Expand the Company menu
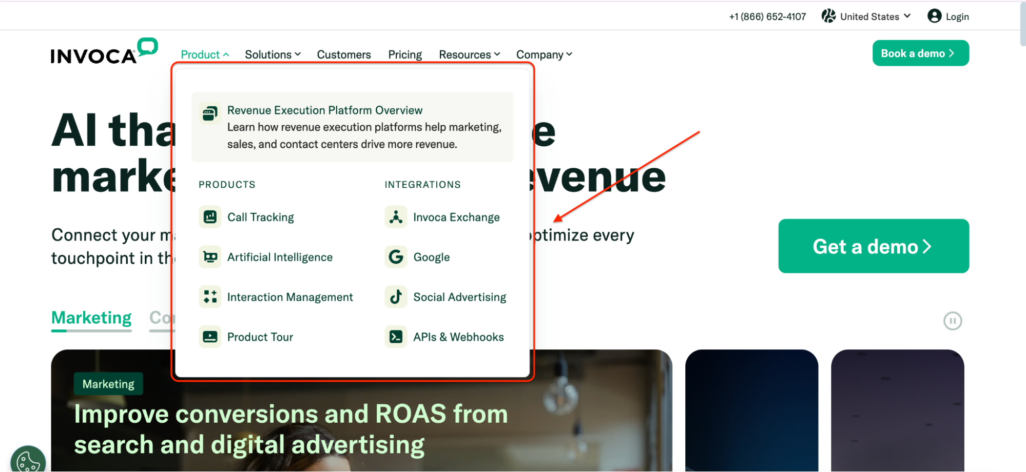 (x=544, y=54)
